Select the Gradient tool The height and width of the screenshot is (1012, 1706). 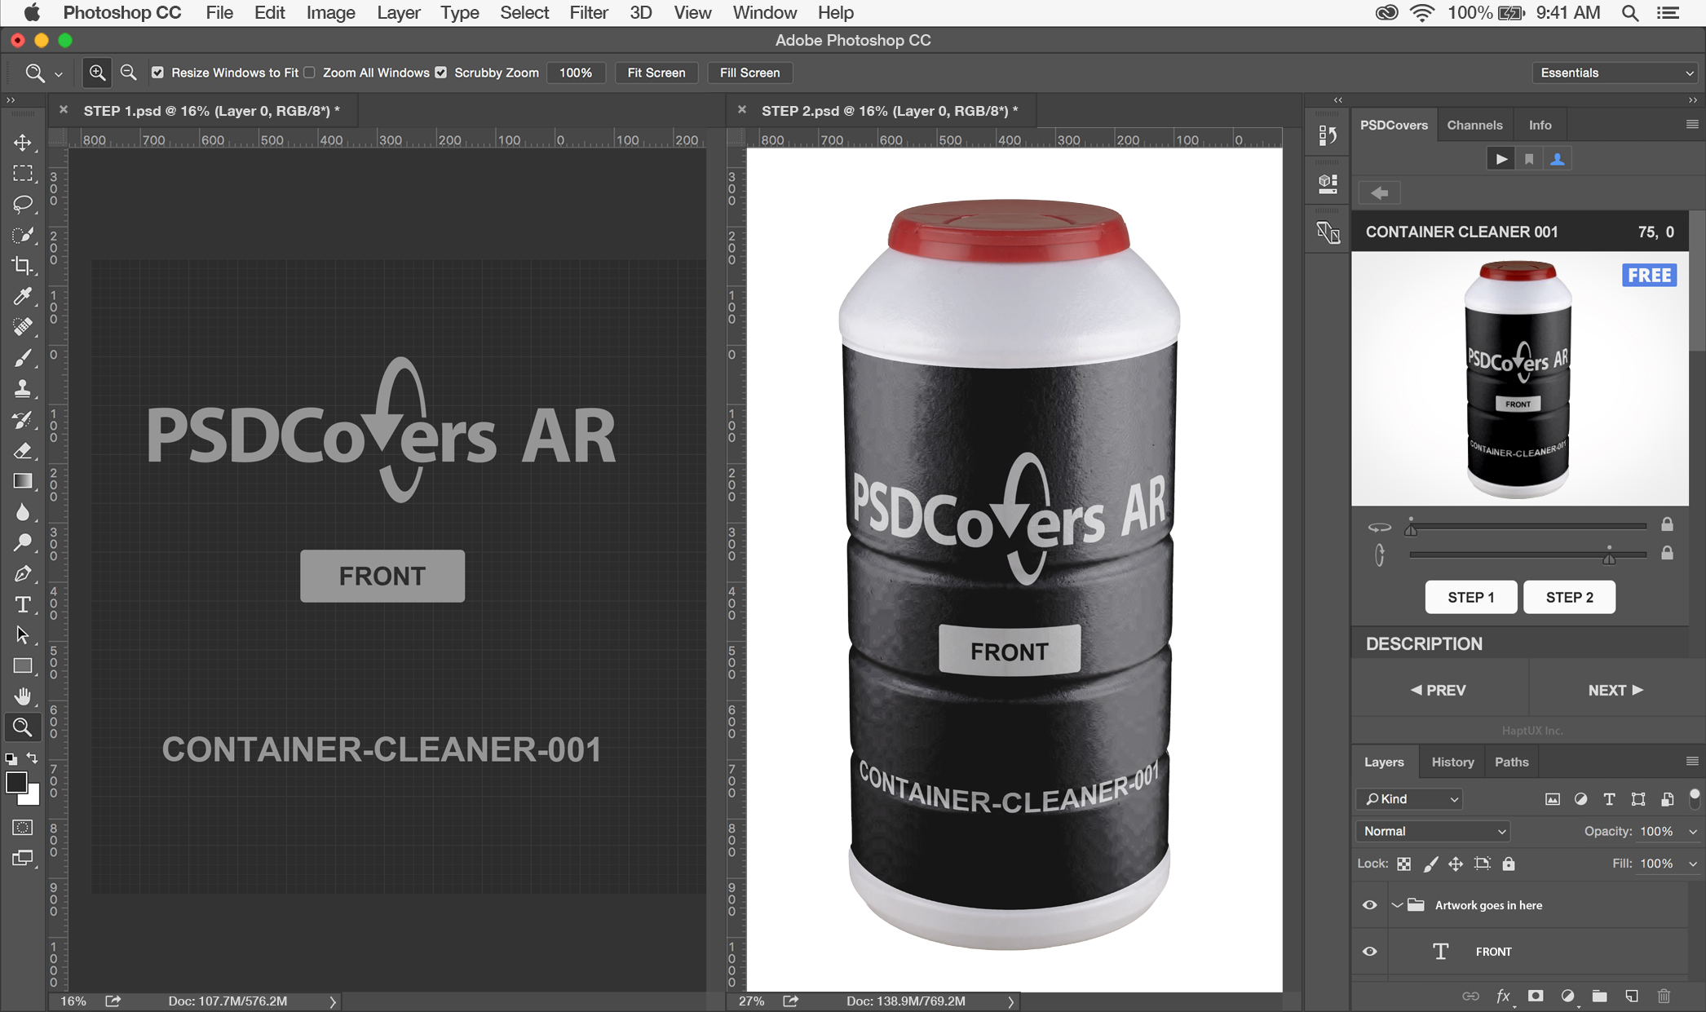point(23,480)
